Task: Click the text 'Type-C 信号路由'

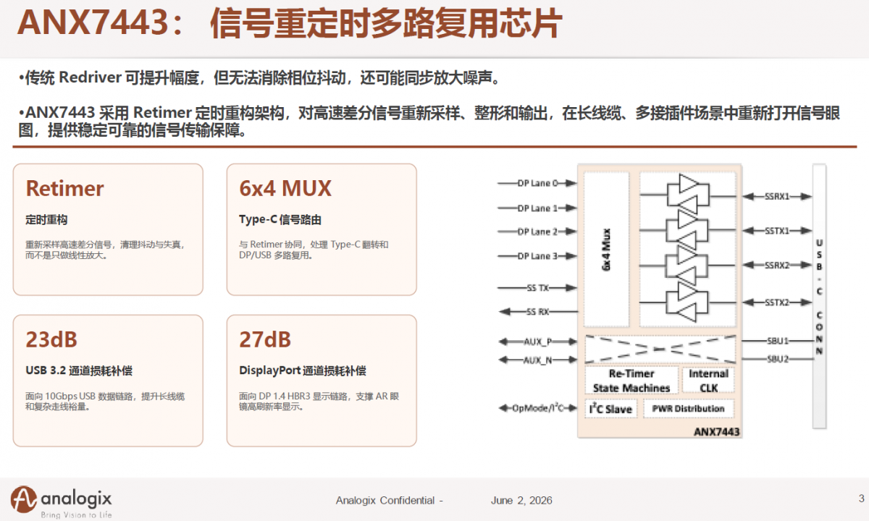Action: [280, 220]
